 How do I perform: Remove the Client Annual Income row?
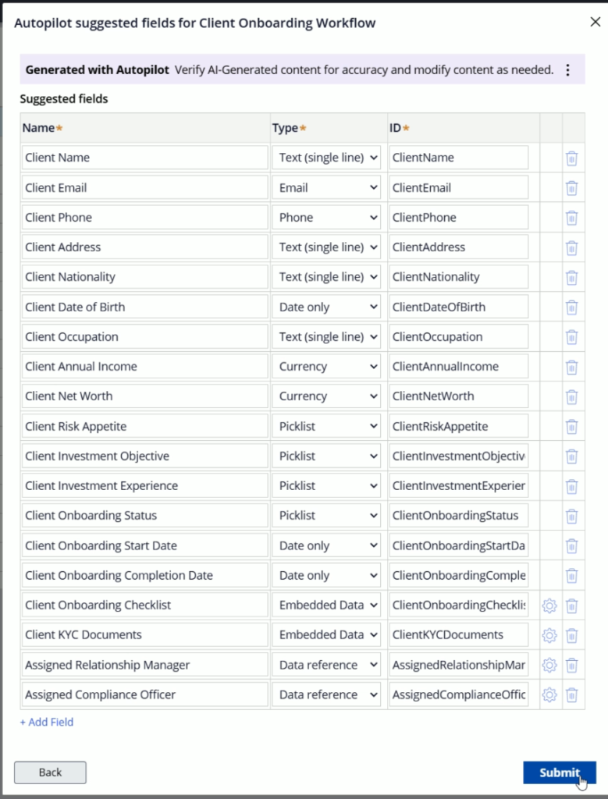[x=571, y=367]
